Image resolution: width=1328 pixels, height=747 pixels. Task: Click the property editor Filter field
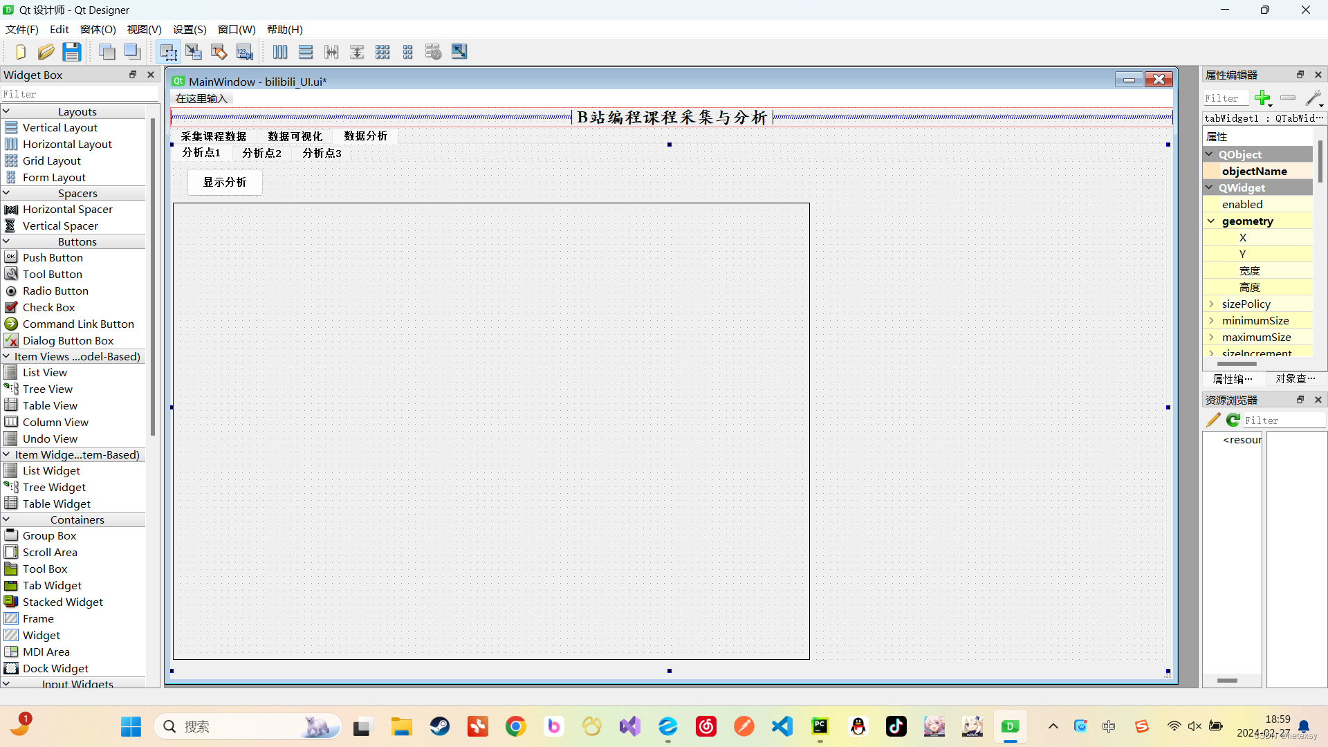click(1226, 98)
